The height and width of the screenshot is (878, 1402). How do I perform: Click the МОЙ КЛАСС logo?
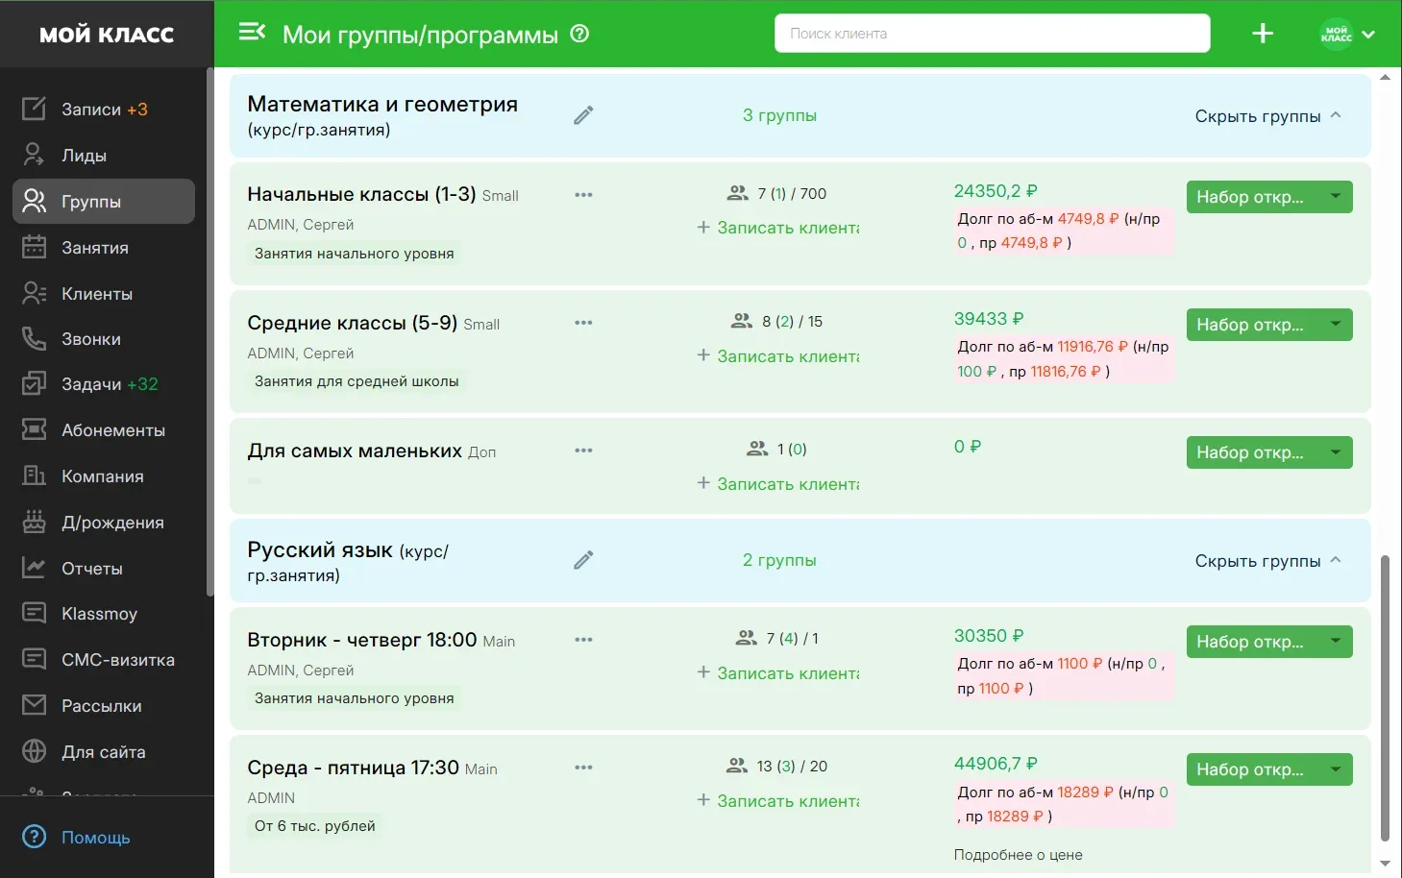tap(107, 35)
